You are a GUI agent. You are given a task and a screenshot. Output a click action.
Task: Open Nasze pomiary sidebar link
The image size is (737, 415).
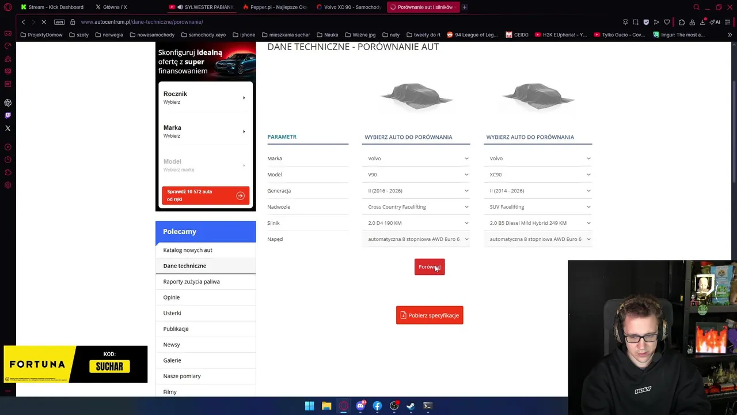(x=182, y=376)
